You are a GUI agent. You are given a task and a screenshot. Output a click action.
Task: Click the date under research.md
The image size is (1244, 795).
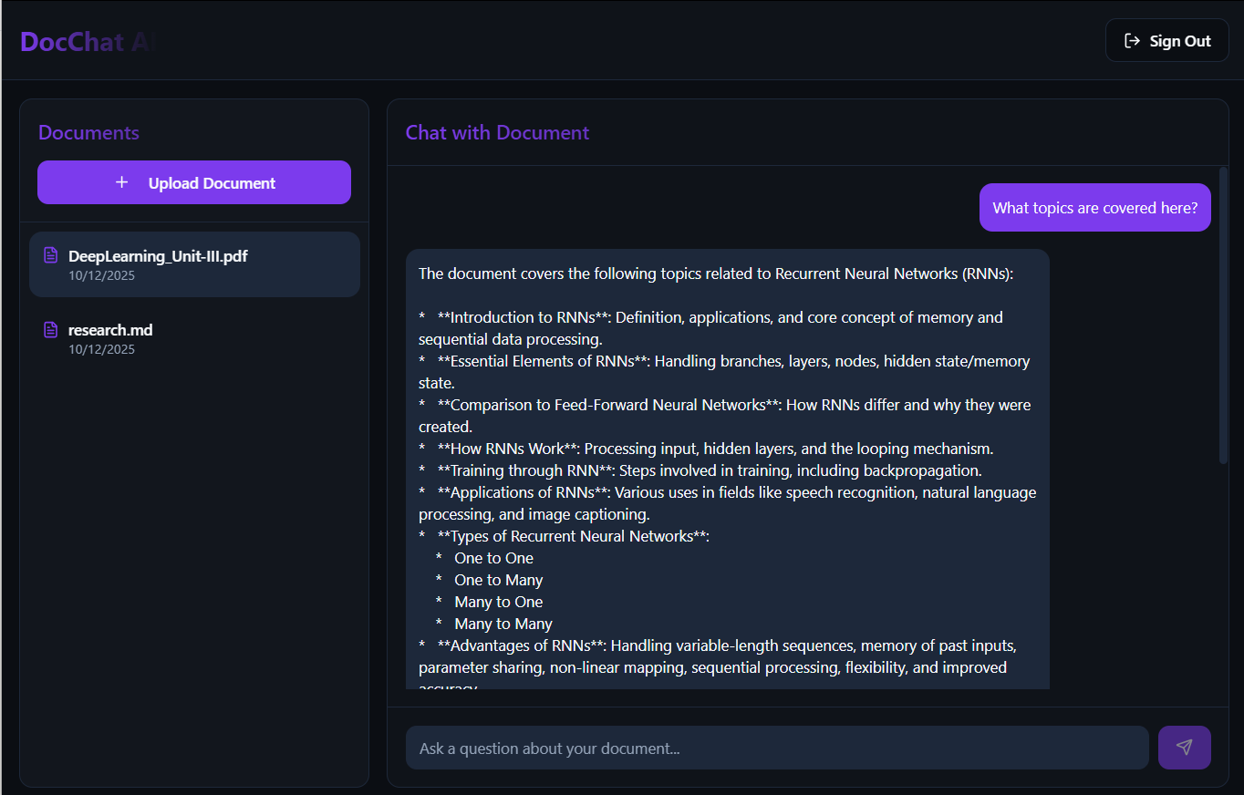coord(101,349)
